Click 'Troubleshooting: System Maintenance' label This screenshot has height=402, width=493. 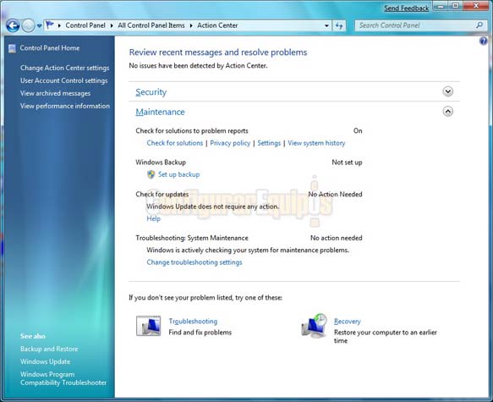coord(192,238)
